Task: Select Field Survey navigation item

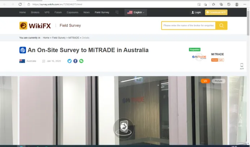Action: coord(102,12)
